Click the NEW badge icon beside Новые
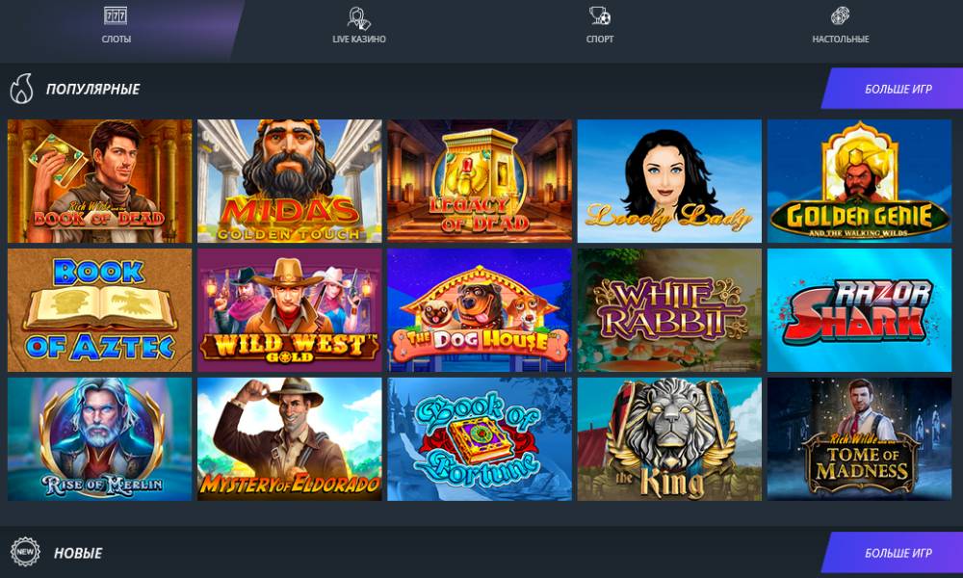This screenshot has width=963, height=578. point(25,552)
